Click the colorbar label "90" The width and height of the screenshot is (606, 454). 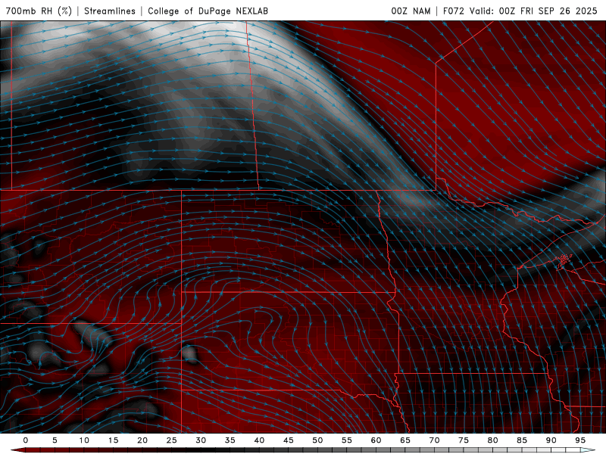pos(551,440)
